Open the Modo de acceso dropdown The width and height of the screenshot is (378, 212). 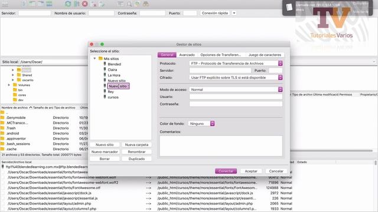[236, 90]
